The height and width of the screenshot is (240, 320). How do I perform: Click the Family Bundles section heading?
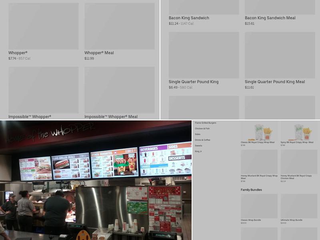251,190
